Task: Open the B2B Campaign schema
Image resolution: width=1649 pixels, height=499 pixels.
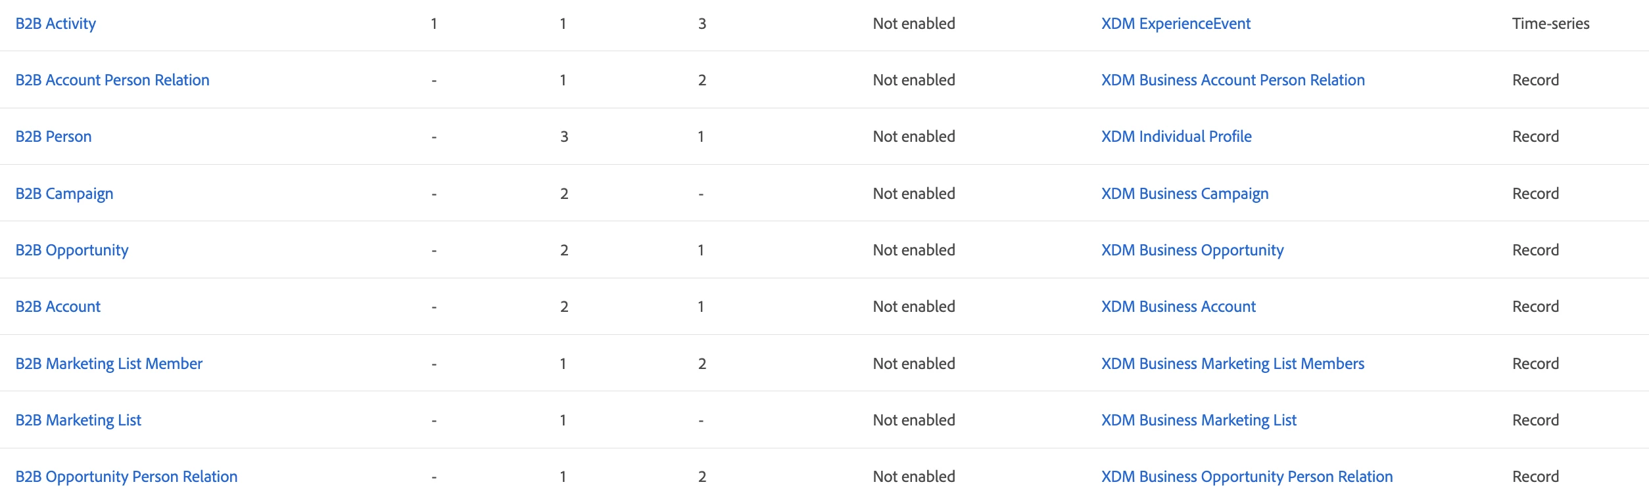Action: pyautogui.click(x=64, y=194)
